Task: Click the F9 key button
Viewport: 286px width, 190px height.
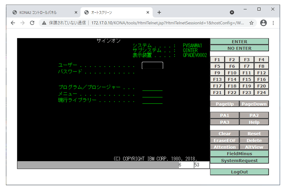Action: point(217,73)
